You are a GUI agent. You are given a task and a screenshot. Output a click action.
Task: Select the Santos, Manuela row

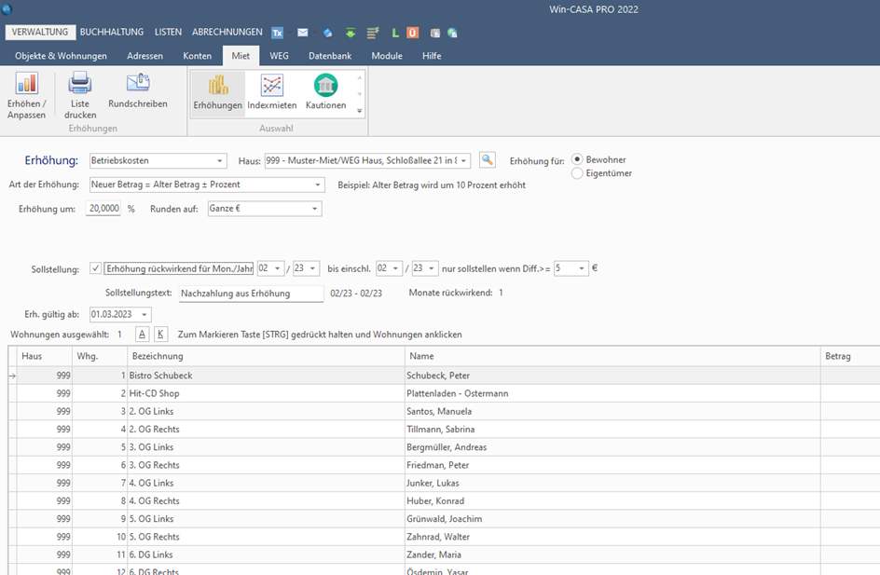(x=444, y=411)
